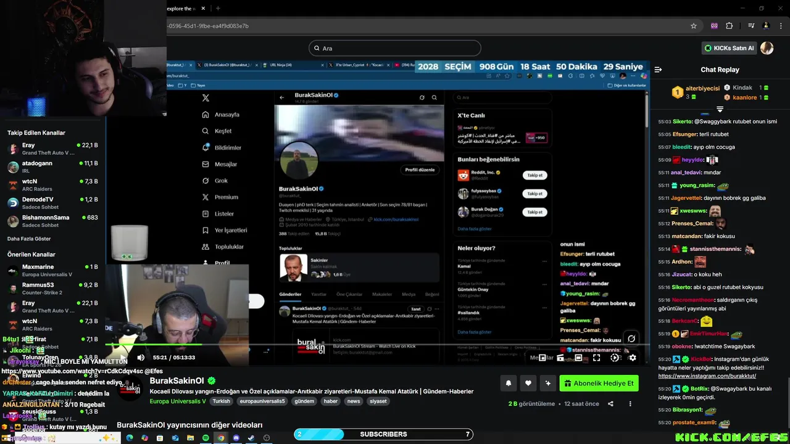Enter fullscreen on the video player
Image resolution: width=790 pixels, height=444 pixels.
(x=596, y=358)
